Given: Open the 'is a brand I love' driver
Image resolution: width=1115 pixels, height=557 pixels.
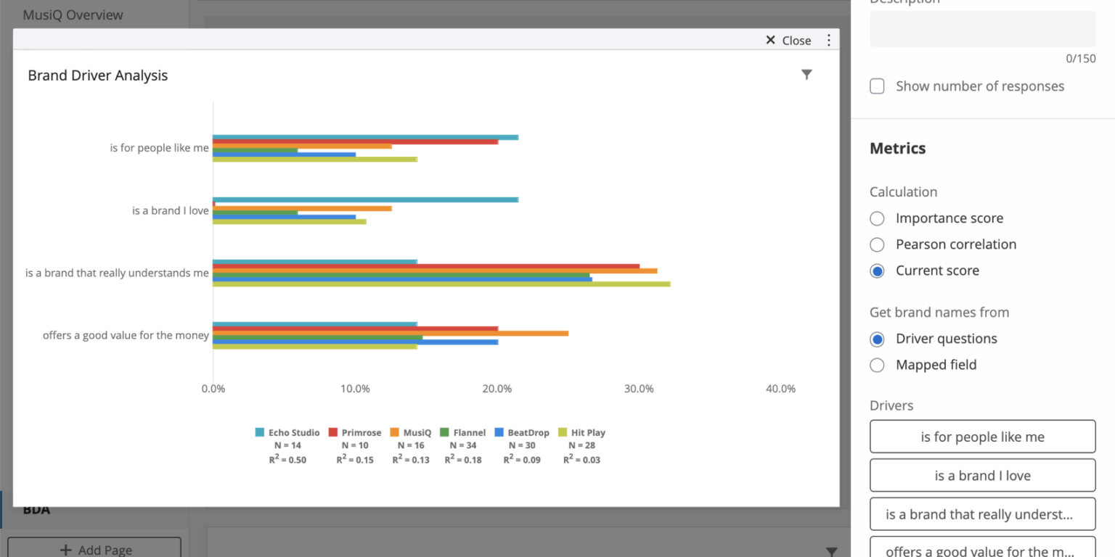Looking at the screenshot, I should 983,476.
